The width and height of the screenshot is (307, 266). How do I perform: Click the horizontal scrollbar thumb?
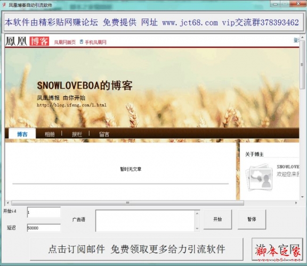128,203
